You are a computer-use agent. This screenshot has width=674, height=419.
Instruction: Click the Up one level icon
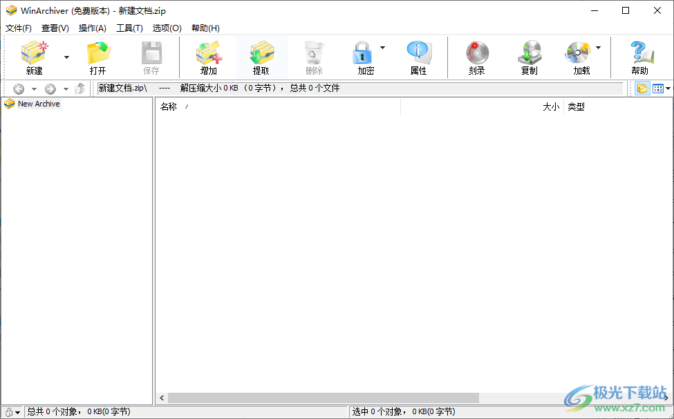(x=79, y=89)
